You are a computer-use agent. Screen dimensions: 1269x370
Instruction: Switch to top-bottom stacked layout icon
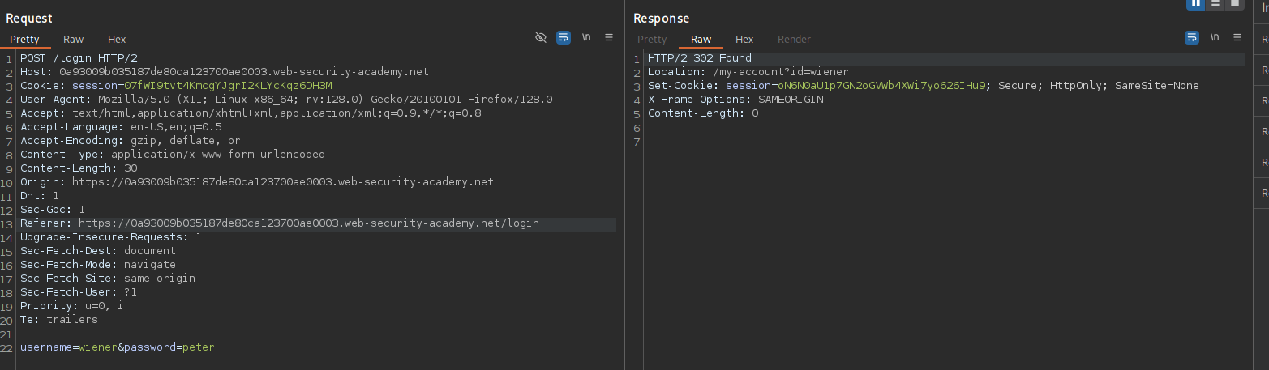tap(1215, 4)
